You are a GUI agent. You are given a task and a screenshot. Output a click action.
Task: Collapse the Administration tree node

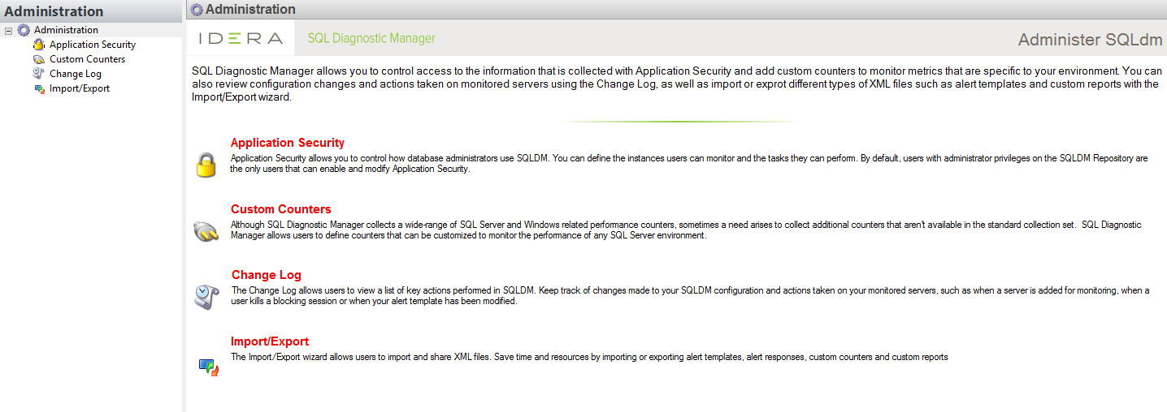pos(8,30)
